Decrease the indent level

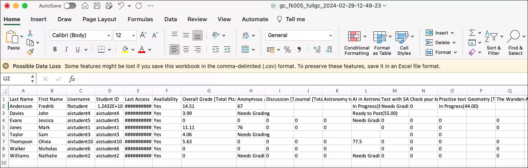[x=216, y=50]
